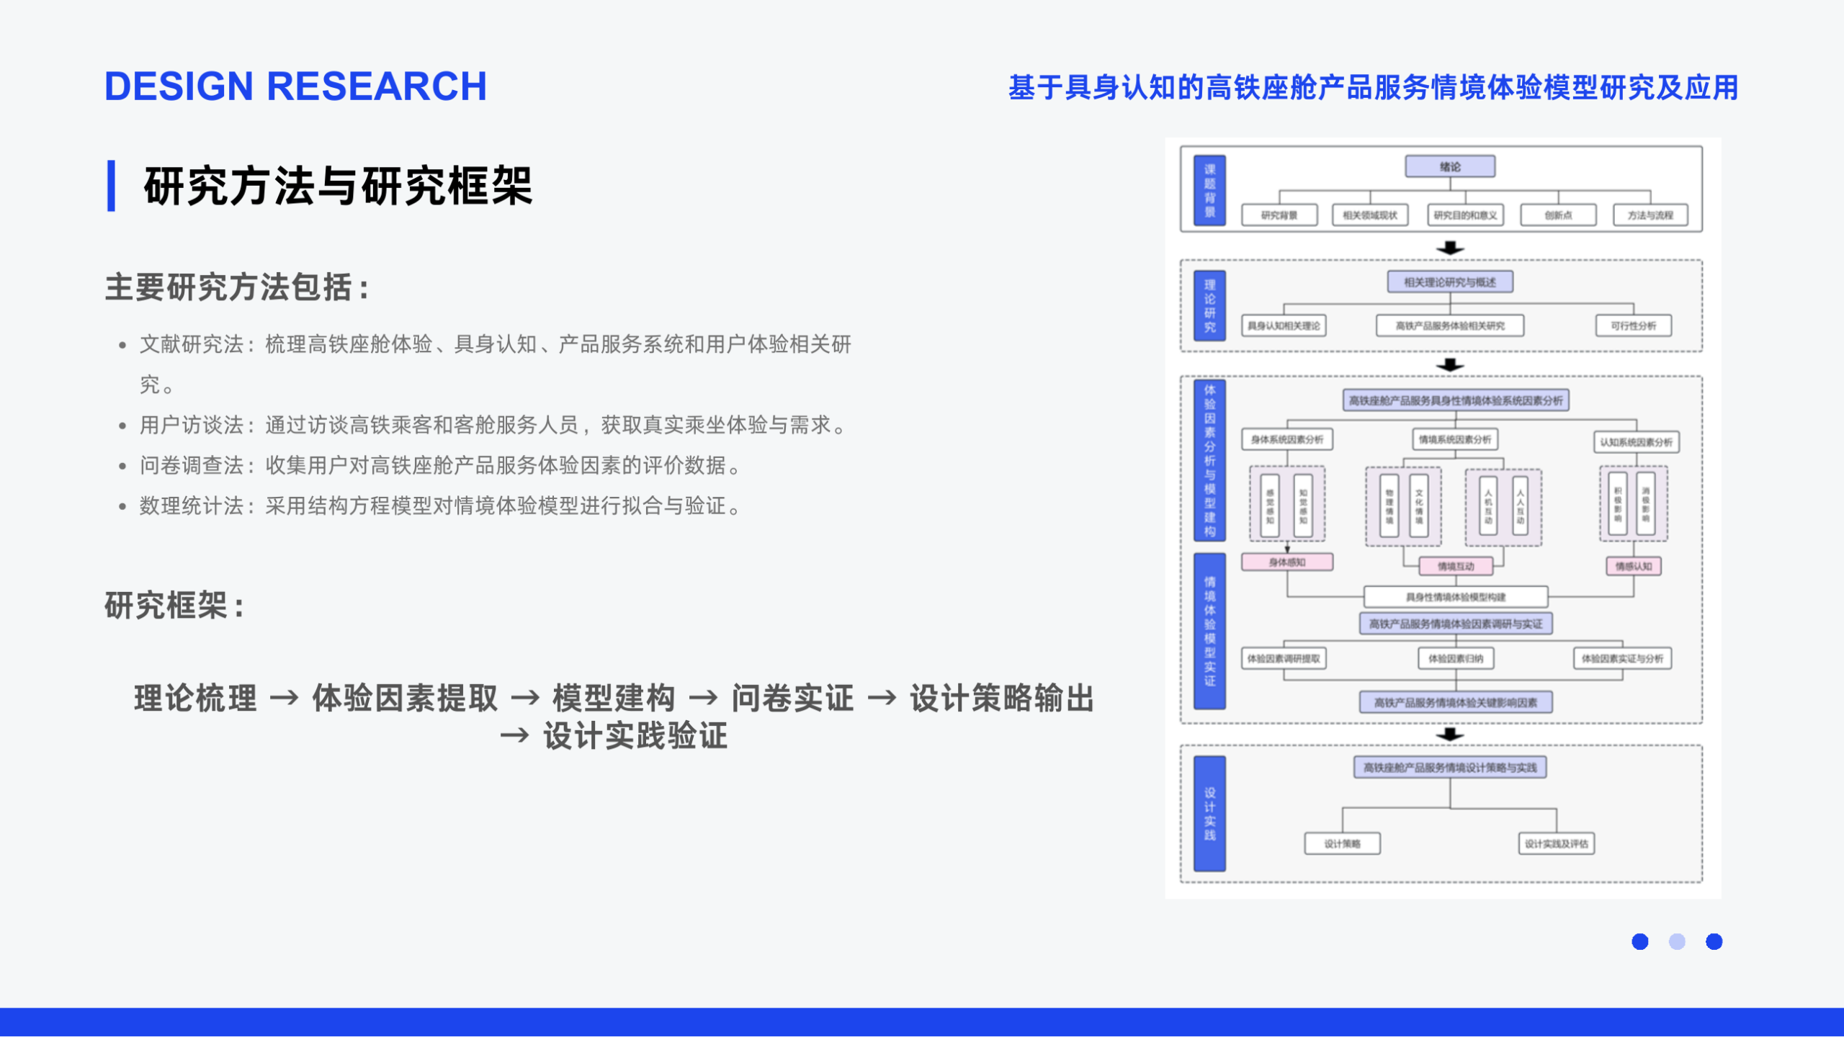This screenshot has height=1037, width=1844.
Task: Click the blue 理论研究 vertical label
Action: [x=1210, y=305]
